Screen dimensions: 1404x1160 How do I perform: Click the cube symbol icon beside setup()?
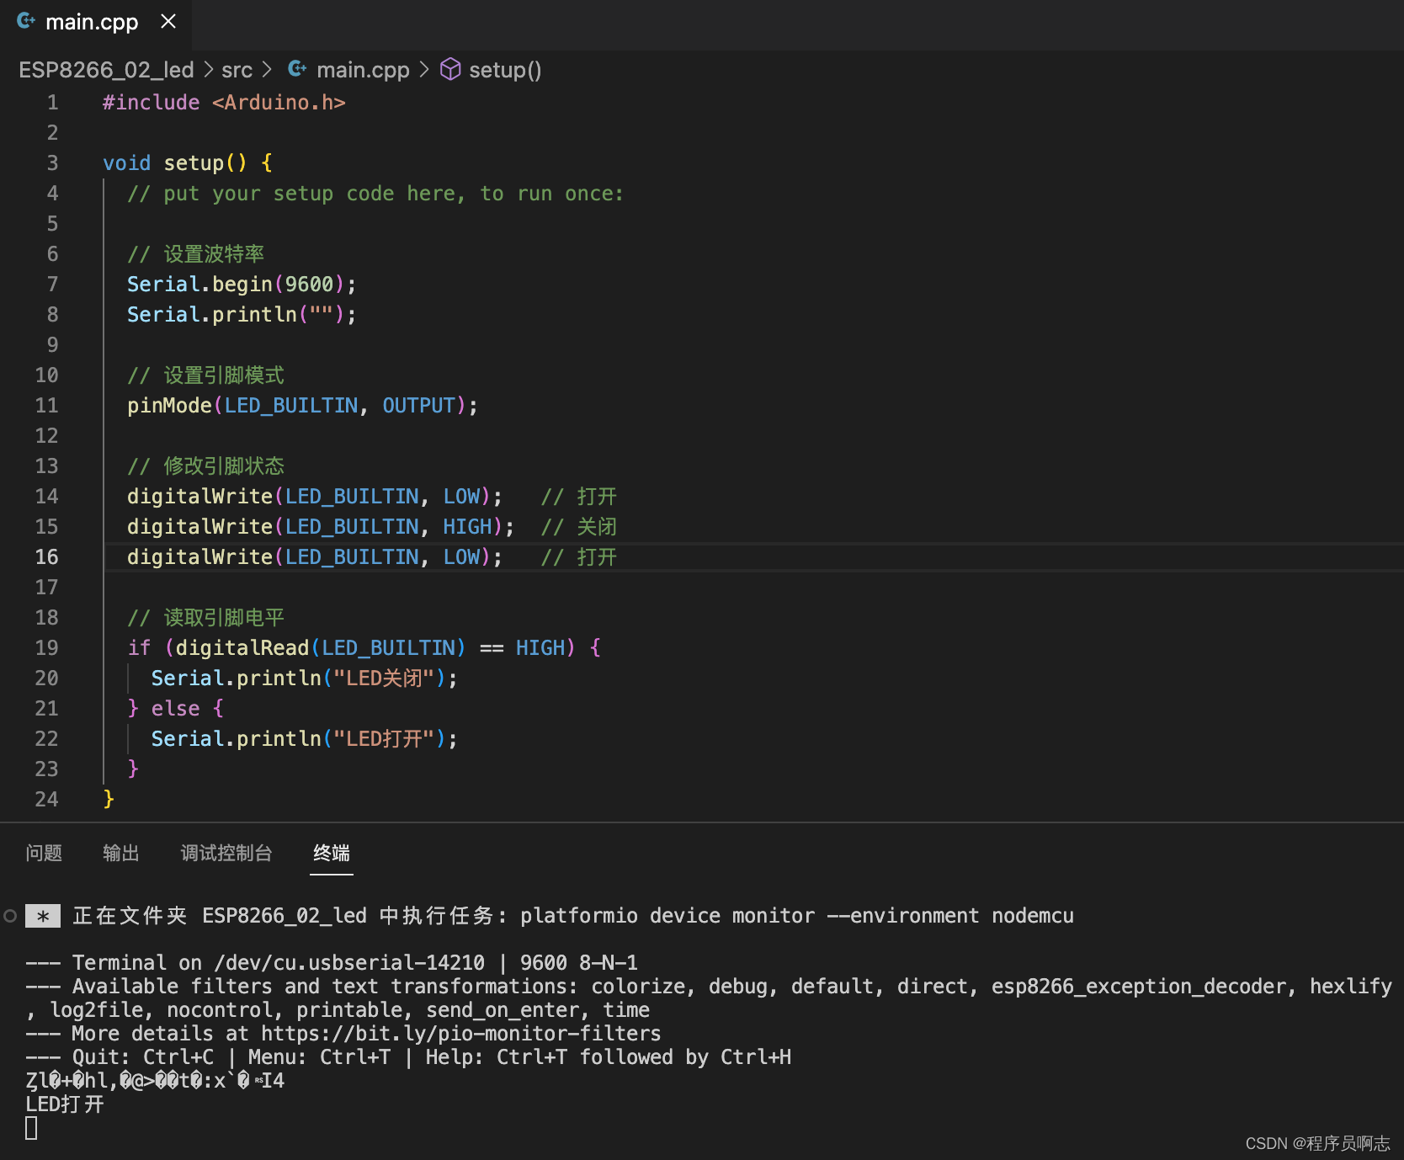tap(450, 69)
